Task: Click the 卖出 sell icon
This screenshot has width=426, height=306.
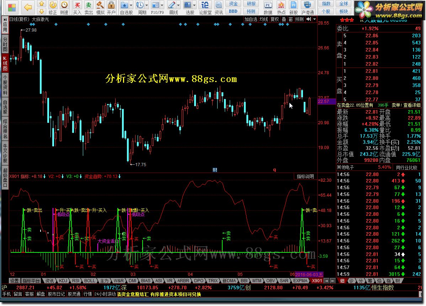Action: click(89, 7)
